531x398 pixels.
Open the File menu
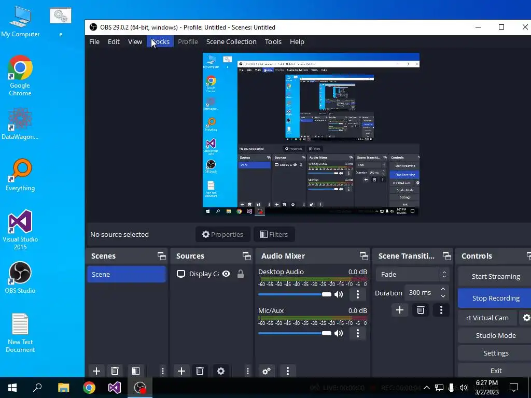tap(94, 41)
